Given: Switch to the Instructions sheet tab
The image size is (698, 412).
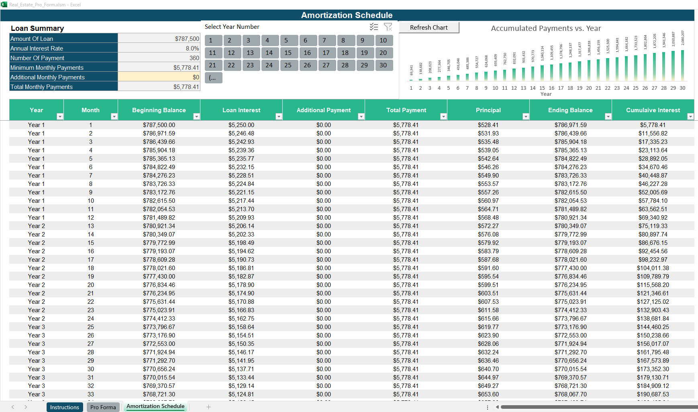Looking at the screenshot, I should coord(65,407).
